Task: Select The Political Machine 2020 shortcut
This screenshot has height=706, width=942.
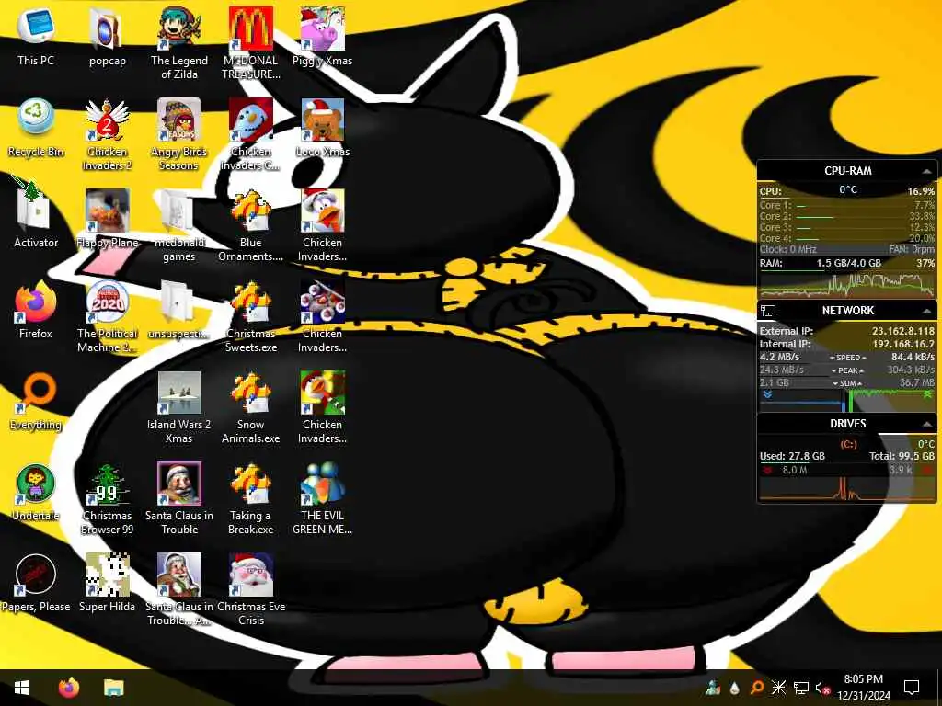Action: tap(107, 317)
